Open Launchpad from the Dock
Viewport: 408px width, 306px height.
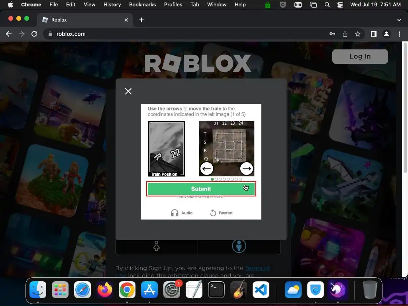(x=60, y=290)
